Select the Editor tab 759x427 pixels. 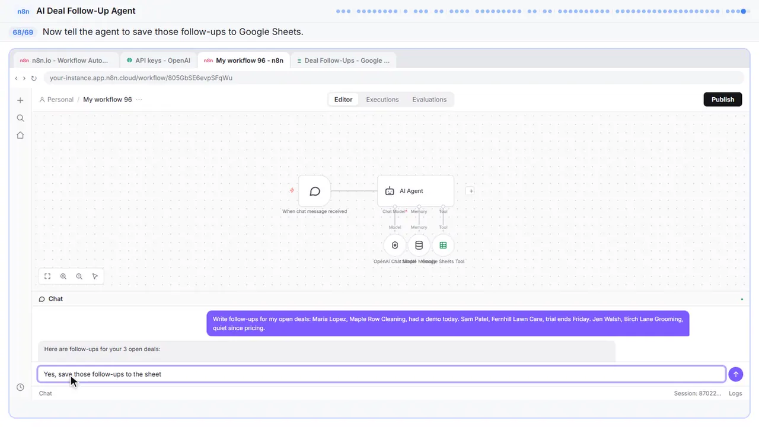(343, 100)
